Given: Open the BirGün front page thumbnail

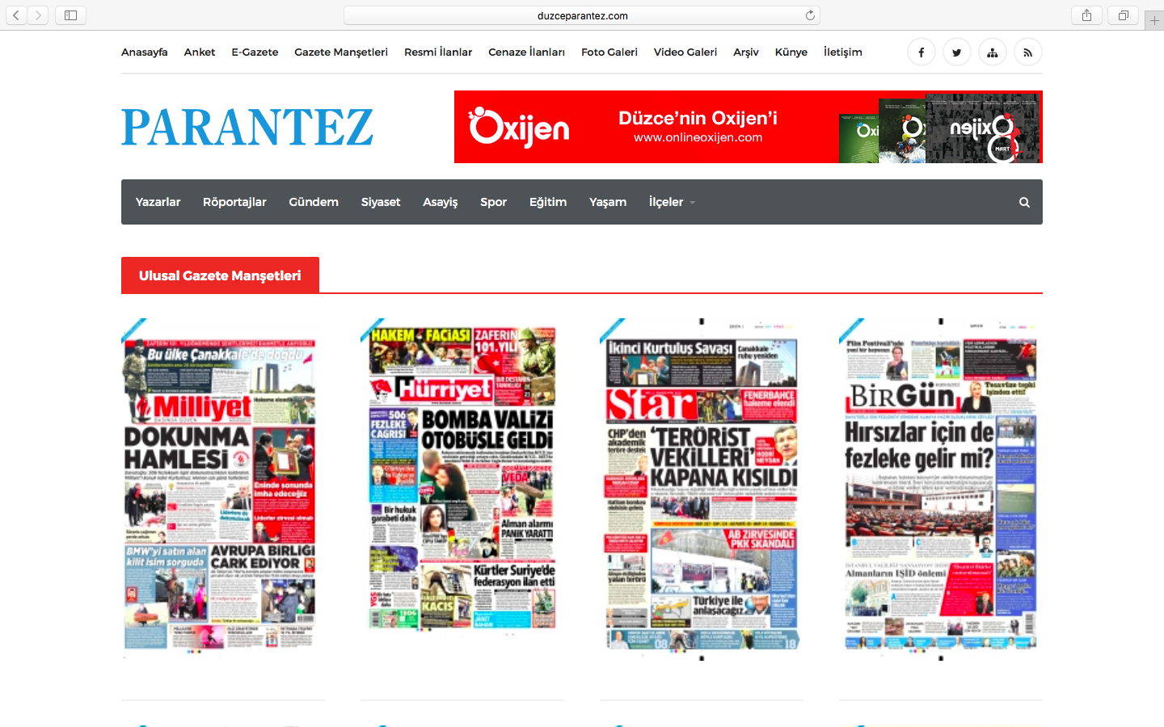Looking at the screenshot, I should 941,489.
